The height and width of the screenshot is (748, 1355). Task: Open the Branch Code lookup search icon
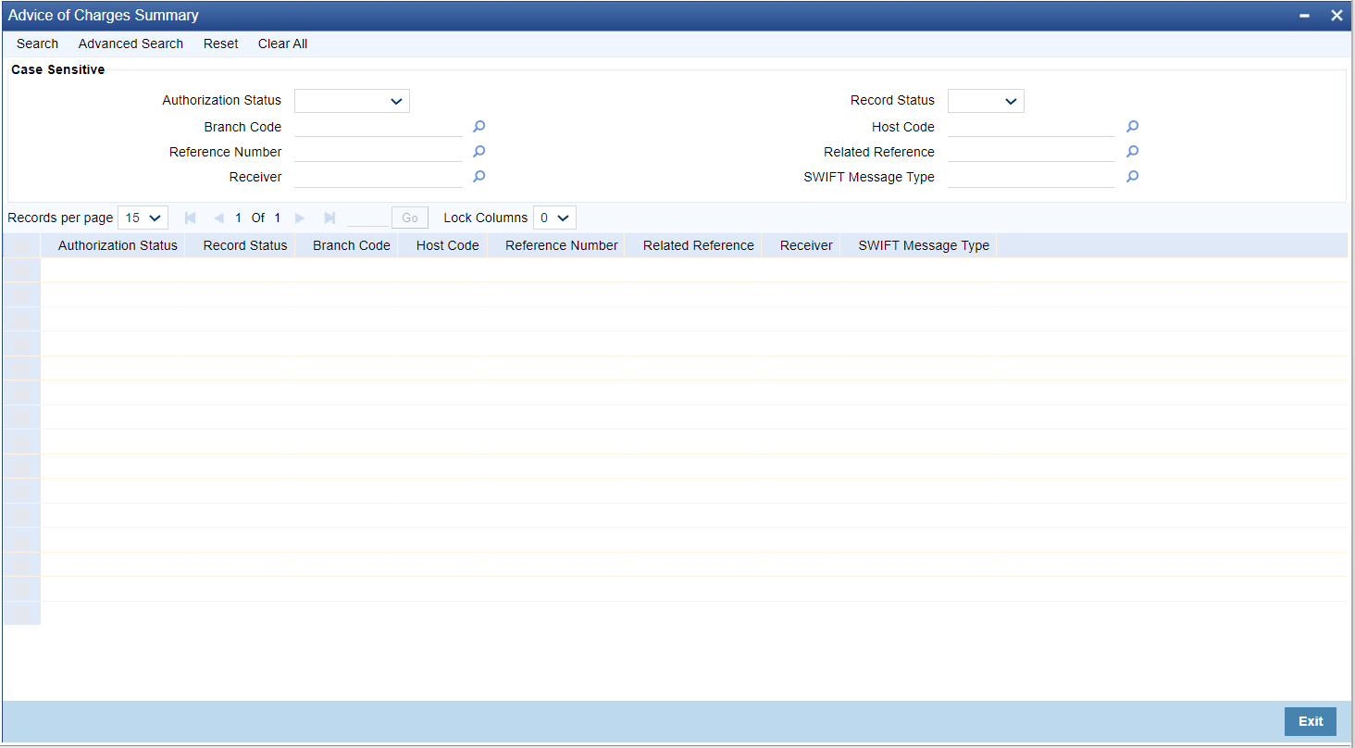(479, 127)
